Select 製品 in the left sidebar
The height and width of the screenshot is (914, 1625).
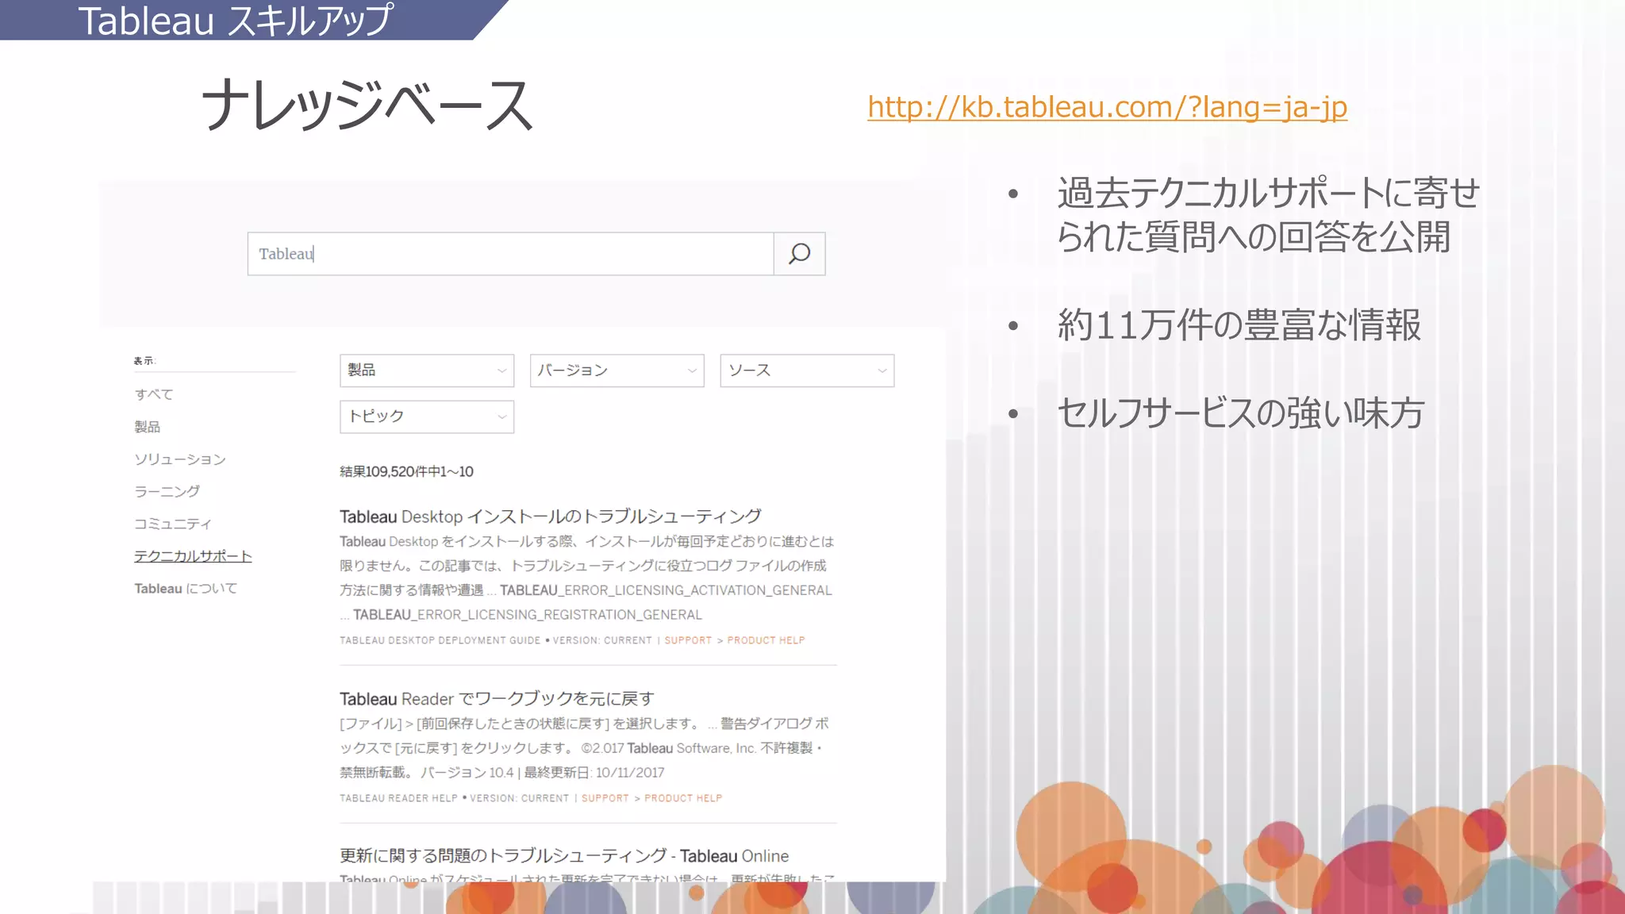(148, 427)
